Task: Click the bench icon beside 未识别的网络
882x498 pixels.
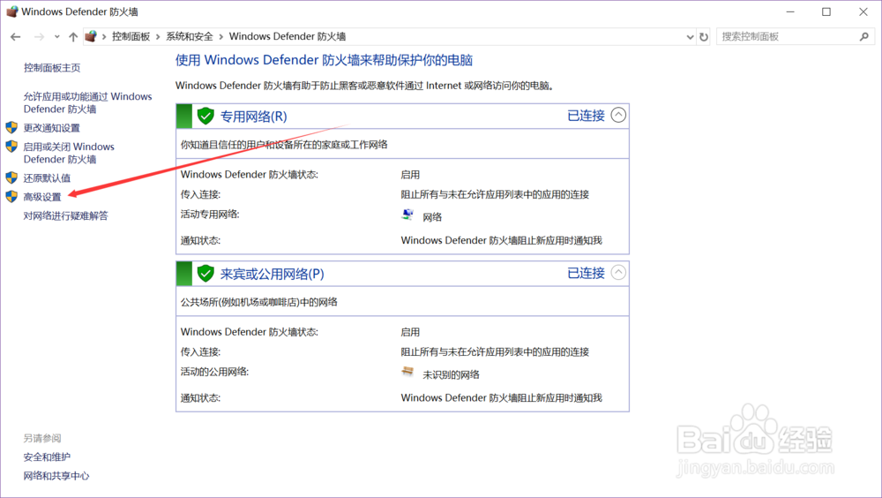Action: (x=407, y=372)
